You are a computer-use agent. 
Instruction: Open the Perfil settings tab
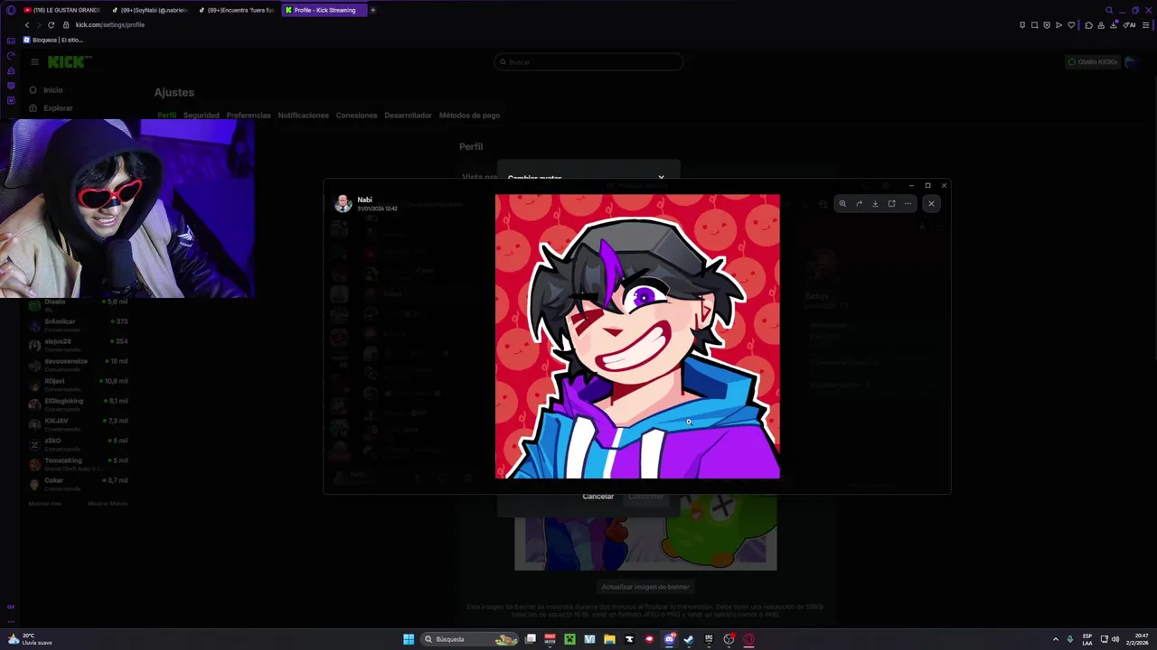point(166,116)
